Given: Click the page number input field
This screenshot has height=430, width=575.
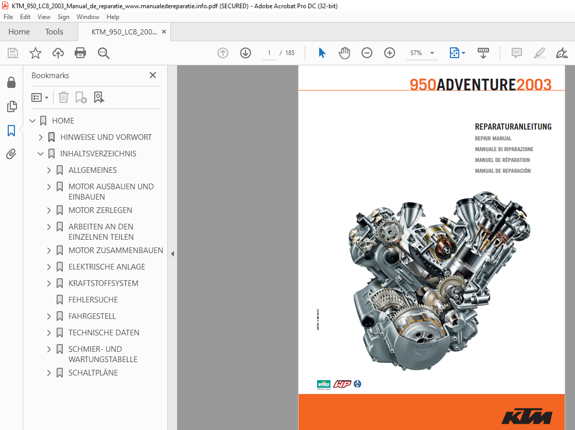Looking at the screenshot, I should 269,53.
